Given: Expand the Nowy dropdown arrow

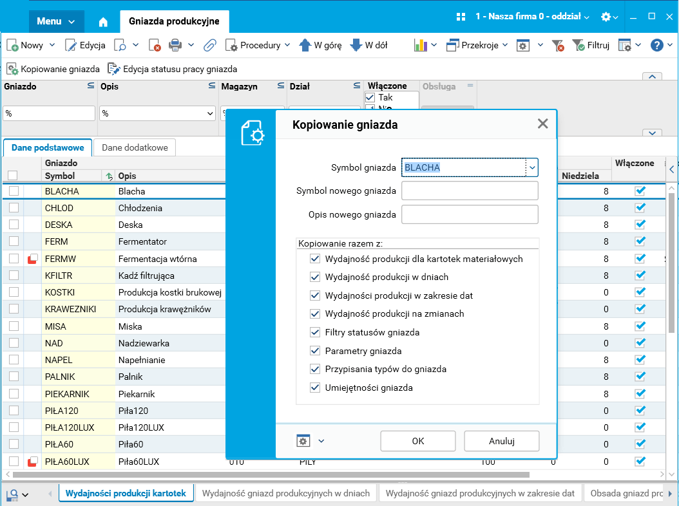Looking at the screenshot, I should click(x=52, y=45).
